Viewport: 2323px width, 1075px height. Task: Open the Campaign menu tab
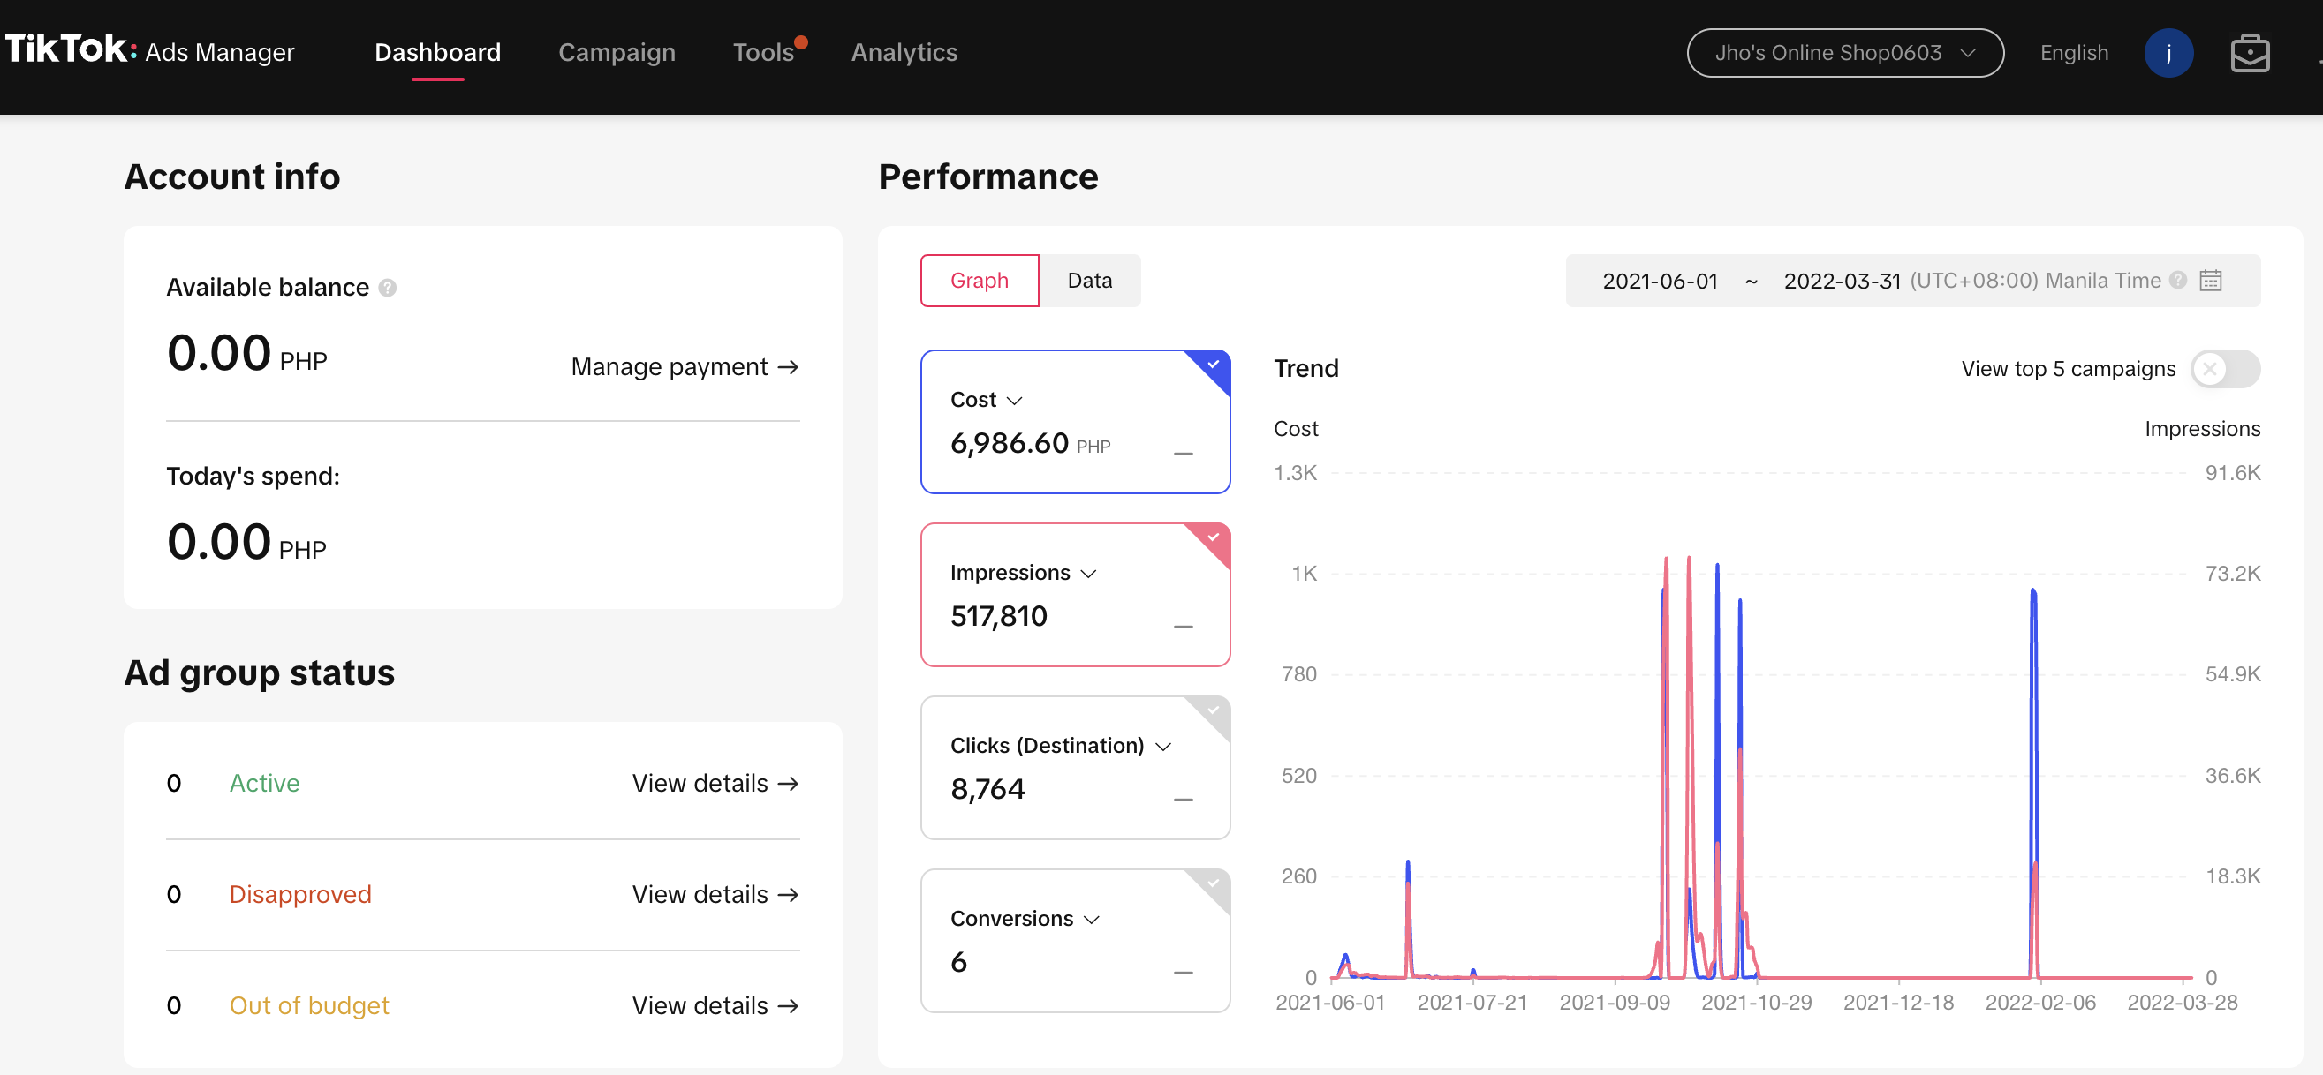tap(616, 52)
